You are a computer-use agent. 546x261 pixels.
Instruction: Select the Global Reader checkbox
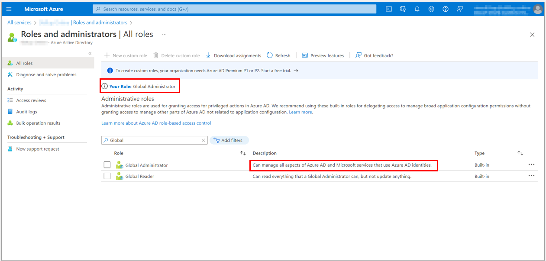[107, 176]
